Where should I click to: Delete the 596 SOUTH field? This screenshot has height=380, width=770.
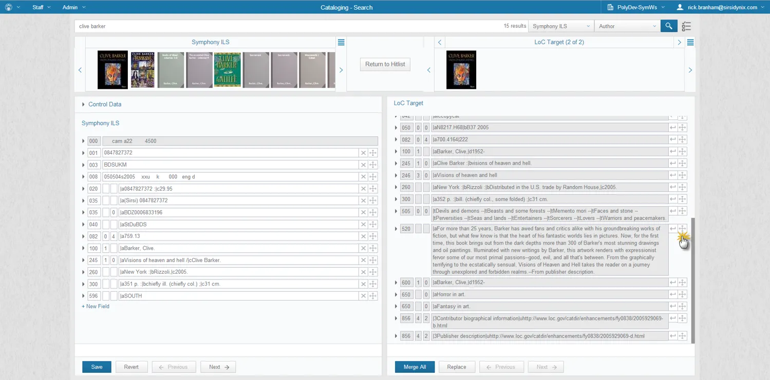click(x=363, y=296)
